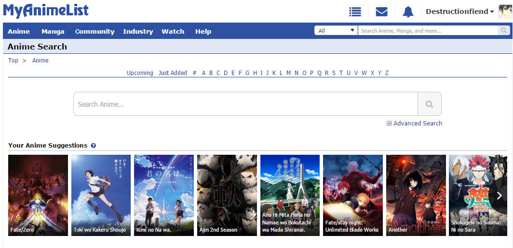Open the Kimi no Na wa. thumbnail

point(164,195)
